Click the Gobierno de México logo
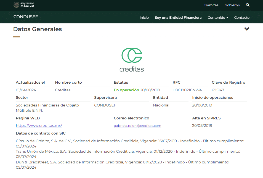 click(x=24, y=5)
